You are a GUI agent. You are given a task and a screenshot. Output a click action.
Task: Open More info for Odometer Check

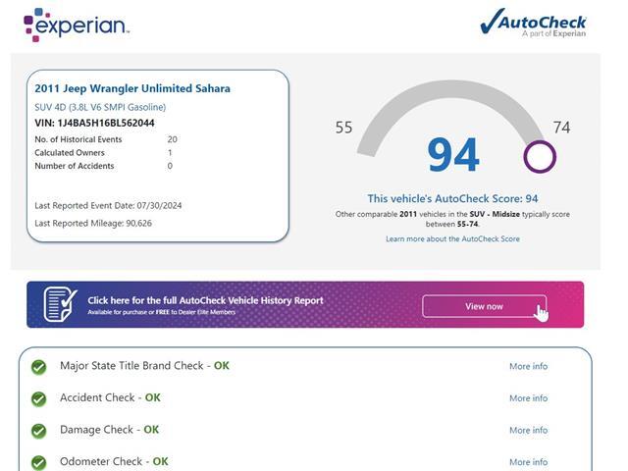528,462
